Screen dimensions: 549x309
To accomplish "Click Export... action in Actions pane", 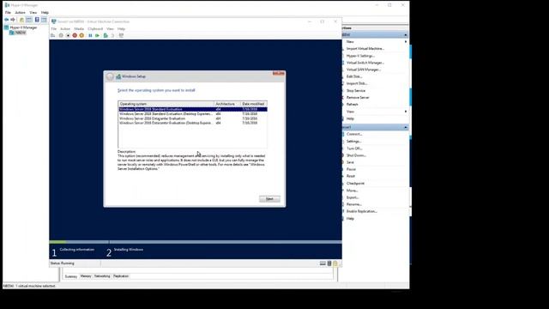I will pos(353,197).
